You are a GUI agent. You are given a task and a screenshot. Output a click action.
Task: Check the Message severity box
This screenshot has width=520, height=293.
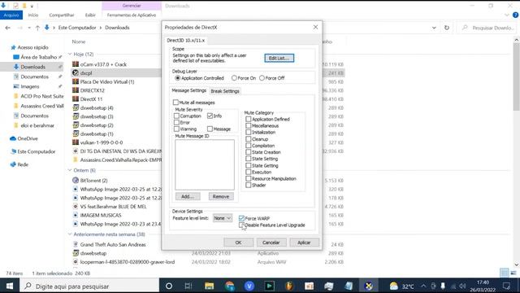[210, 129]
